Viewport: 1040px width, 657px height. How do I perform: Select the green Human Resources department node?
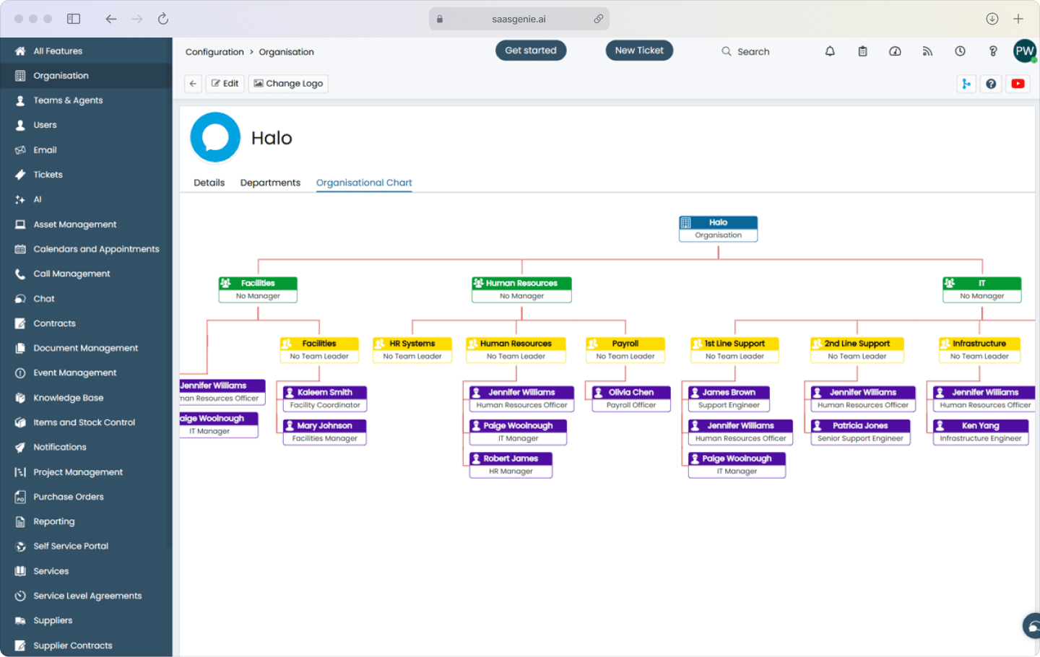(521, 290)
